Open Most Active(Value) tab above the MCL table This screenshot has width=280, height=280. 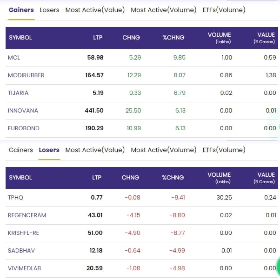[95, 10]
